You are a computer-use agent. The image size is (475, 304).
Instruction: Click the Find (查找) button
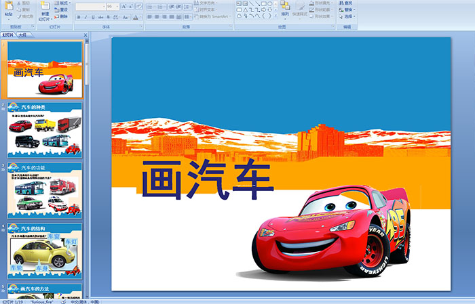[345, 3]
